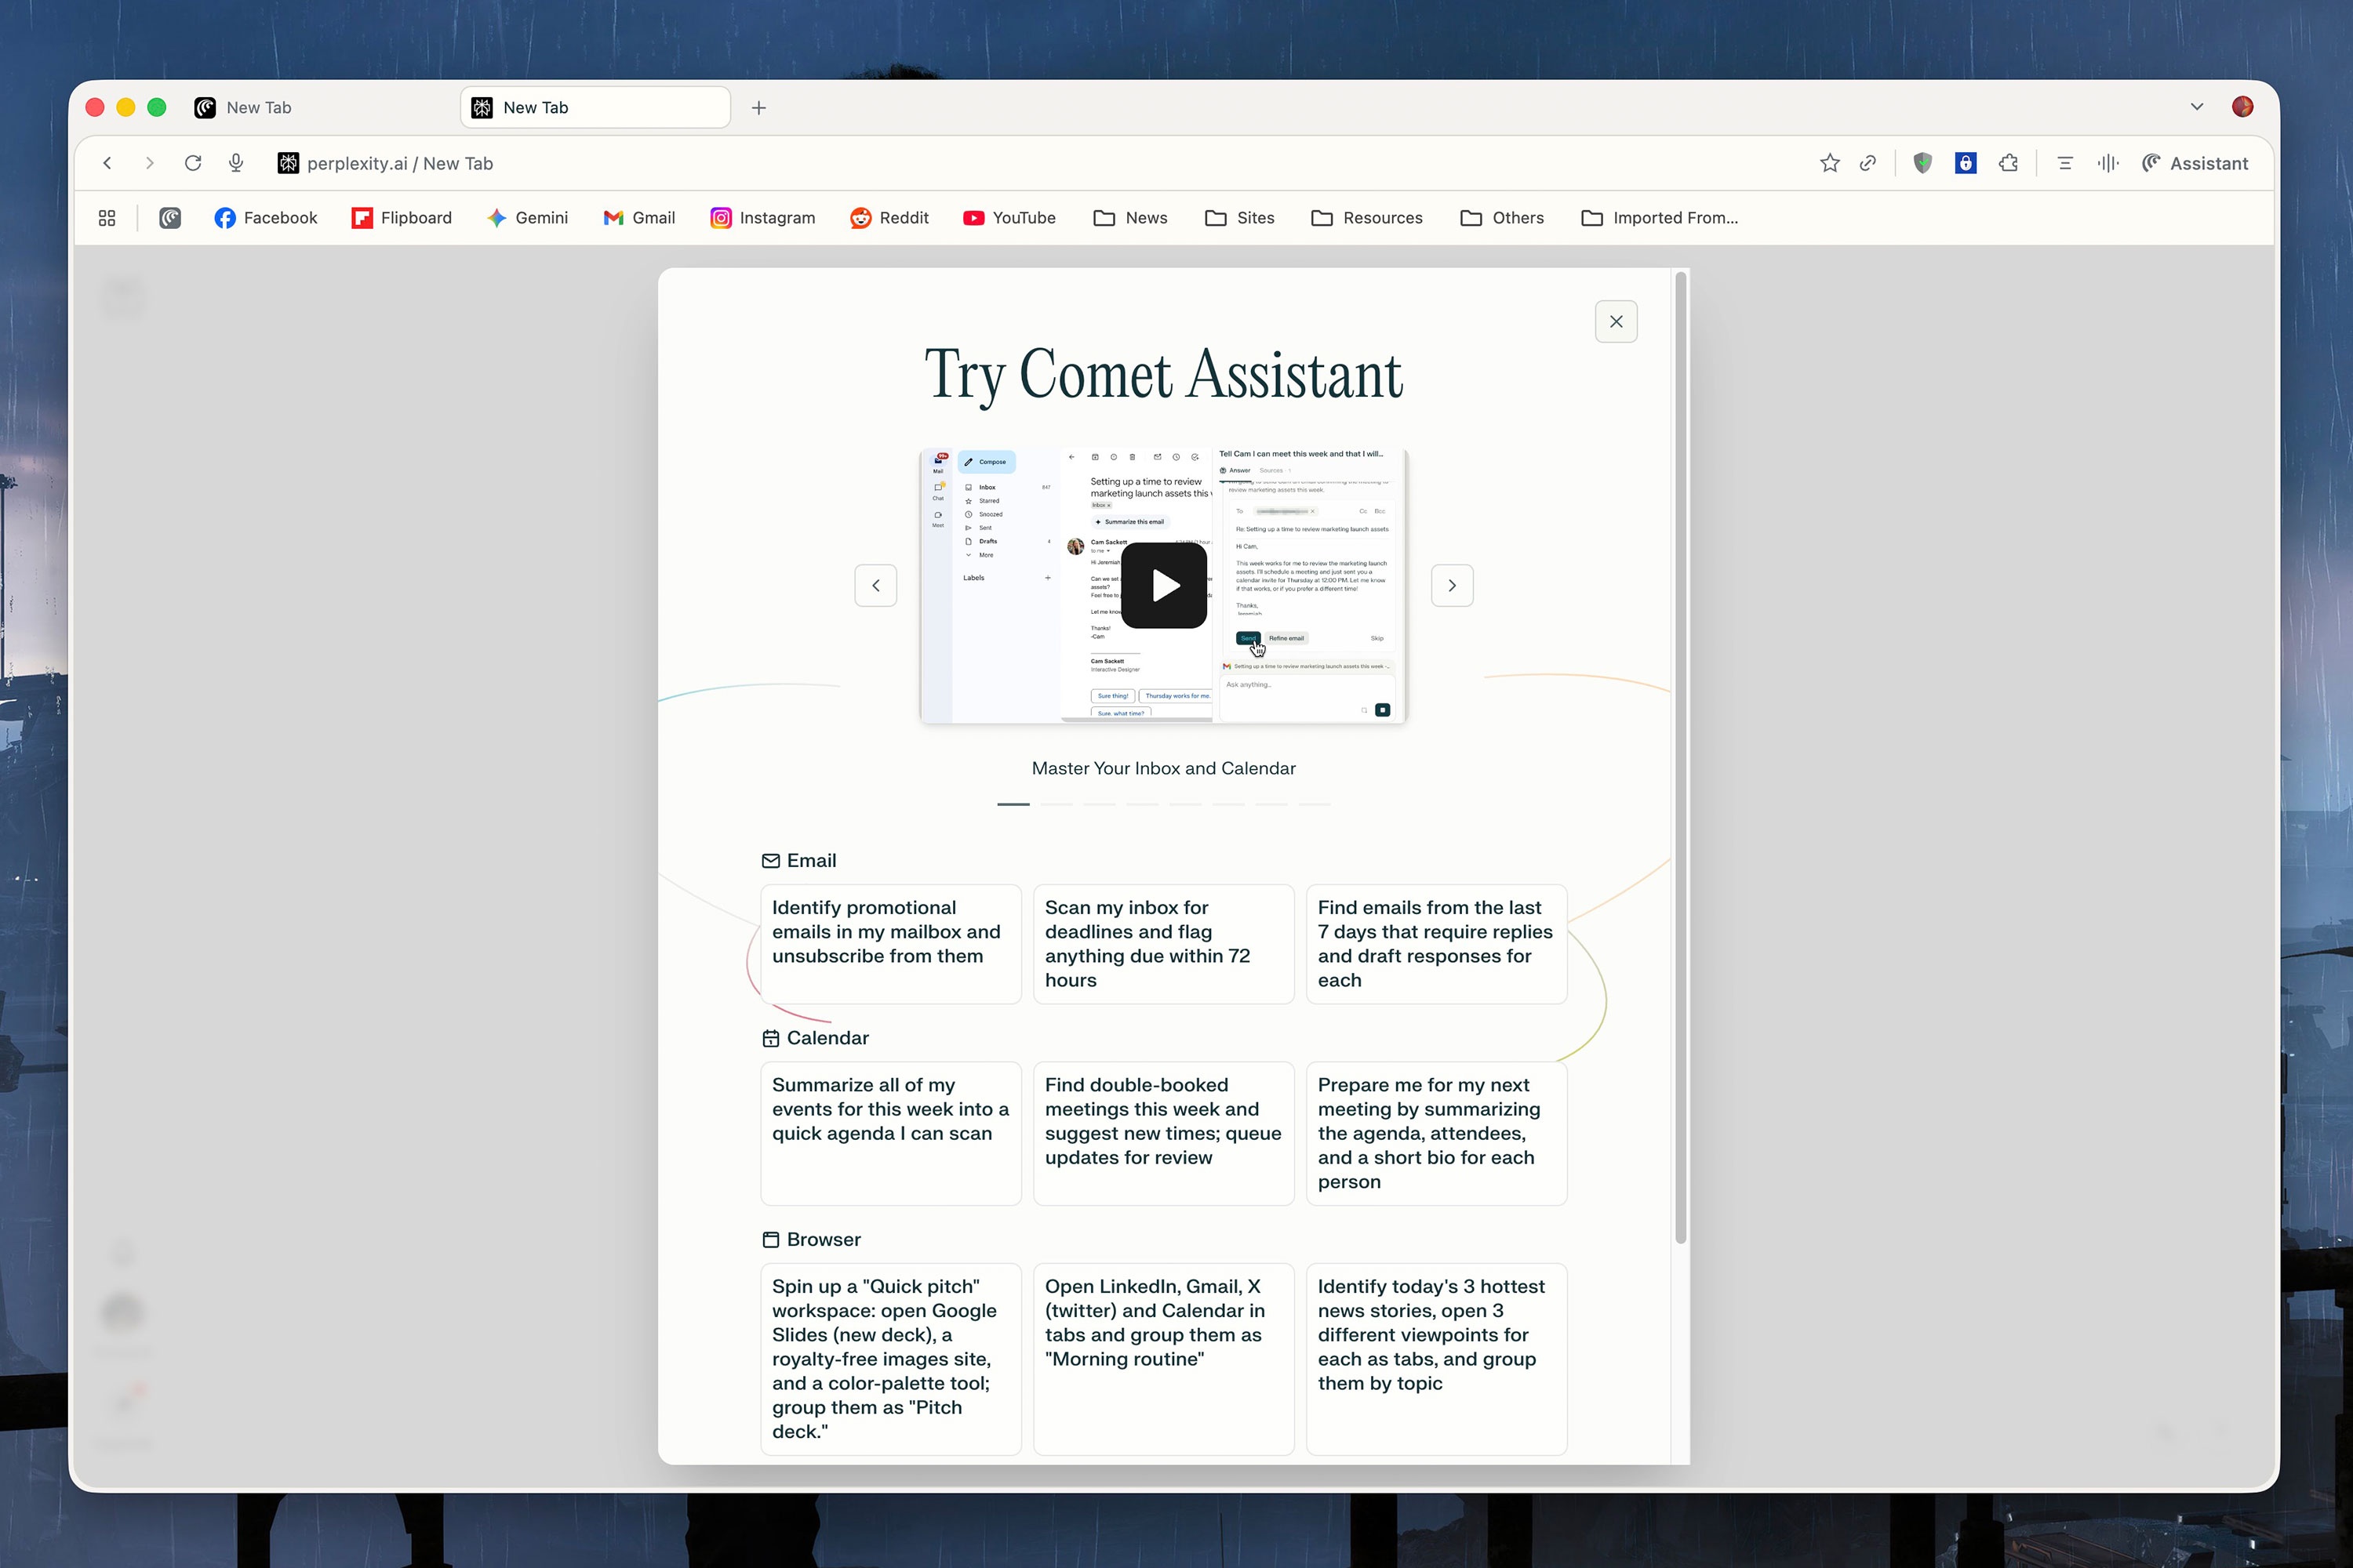
Task: Select the second carousel progress indicator
Action: point(1056,804)
